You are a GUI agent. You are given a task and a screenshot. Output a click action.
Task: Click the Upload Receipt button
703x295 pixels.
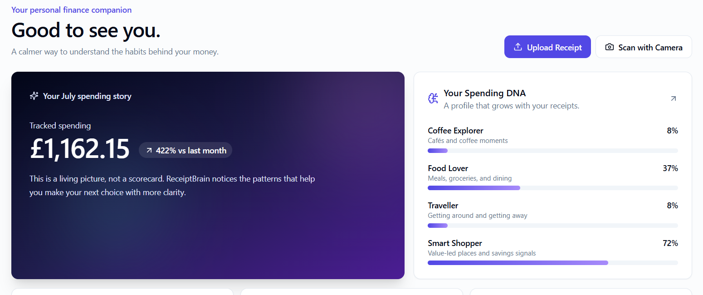(x=547, y=47)
